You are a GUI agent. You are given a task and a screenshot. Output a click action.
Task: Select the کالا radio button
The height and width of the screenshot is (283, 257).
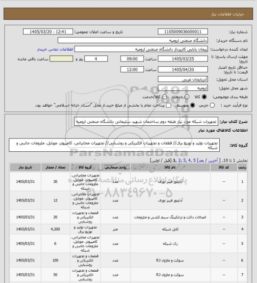[x=204, y=97]
